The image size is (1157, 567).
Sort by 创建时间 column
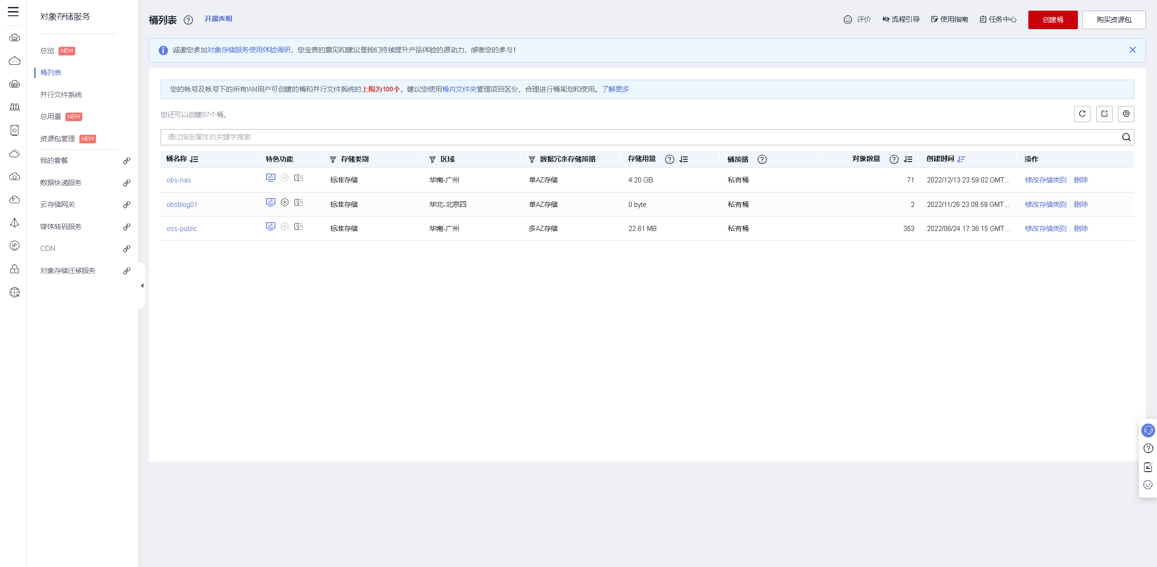click(x=961, y=159)
